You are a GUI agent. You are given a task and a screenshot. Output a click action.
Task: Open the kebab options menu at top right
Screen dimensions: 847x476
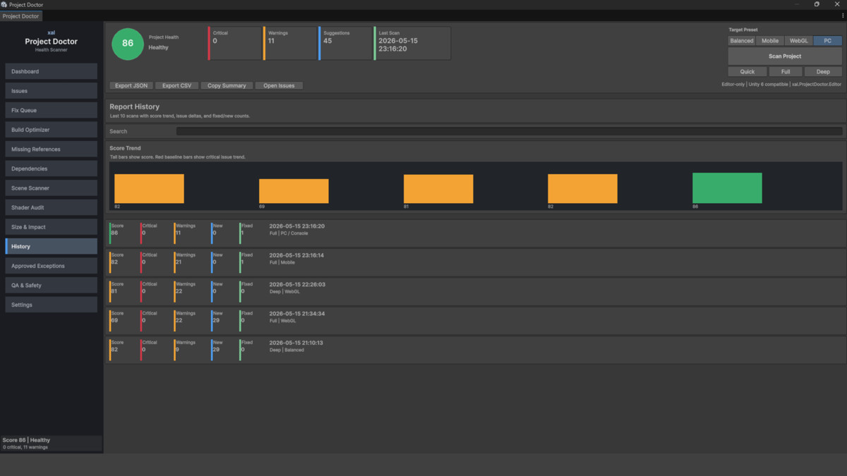tap(843, 16)
